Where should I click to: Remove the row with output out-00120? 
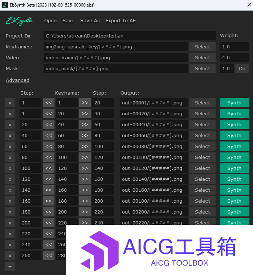pyautogui.click(x=10, y=168)
